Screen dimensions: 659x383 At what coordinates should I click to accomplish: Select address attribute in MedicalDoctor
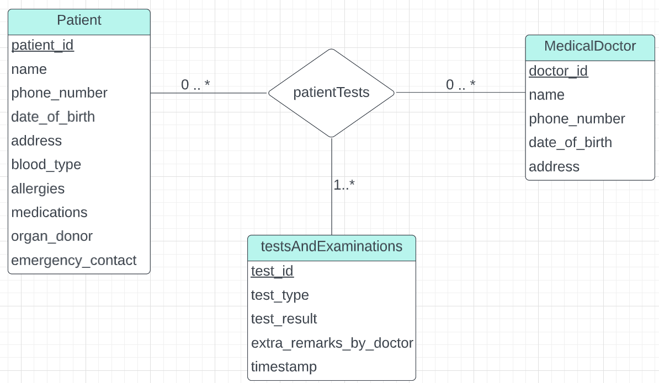pos(554,167)
